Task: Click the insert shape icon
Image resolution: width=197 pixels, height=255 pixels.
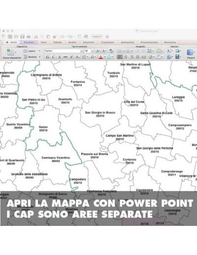Action: click(x=169, y=57)
